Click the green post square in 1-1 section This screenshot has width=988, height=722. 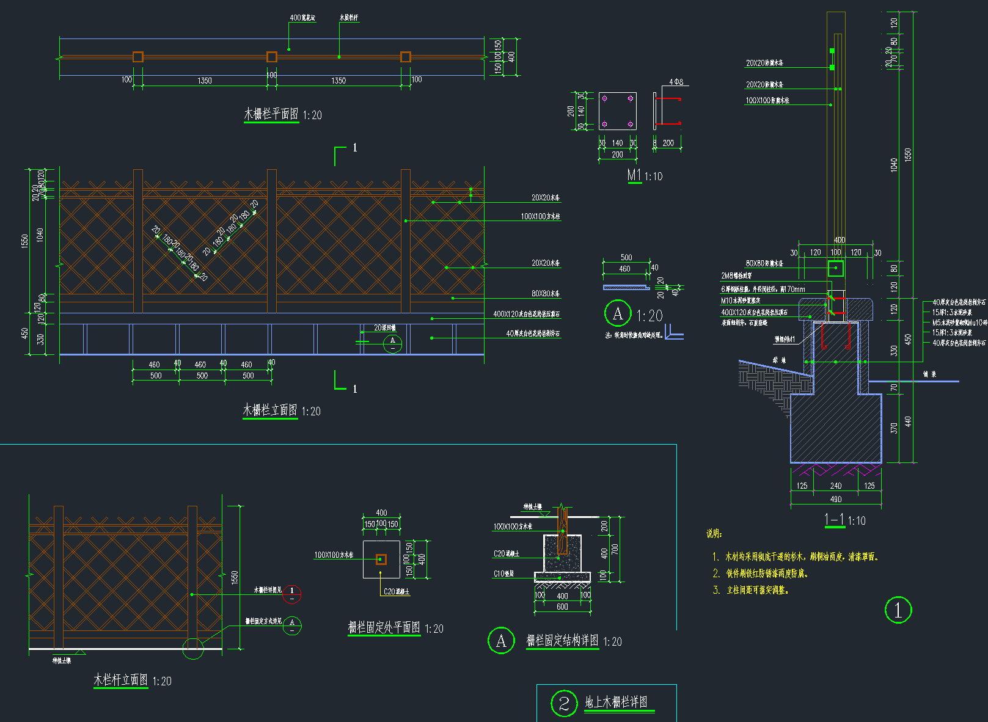836,268
